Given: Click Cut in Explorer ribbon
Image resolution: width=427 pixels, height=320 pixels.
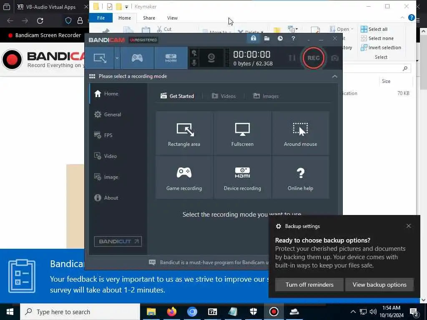Looking at the screenshot, I should [164, 29].
